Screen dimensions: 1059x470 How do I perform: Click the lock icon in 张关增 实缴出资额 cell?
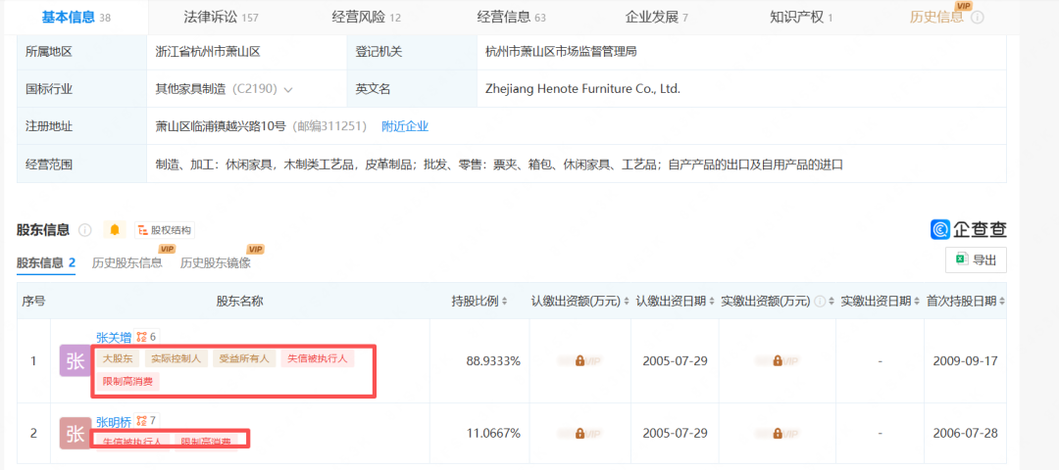pyautogui.click(x=778, y=361)
